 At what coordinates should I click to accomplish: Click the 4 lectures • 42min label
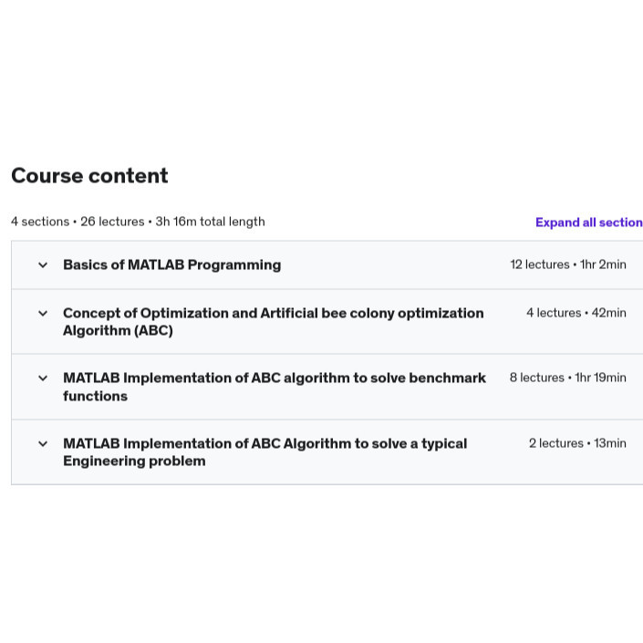[576, 313]
